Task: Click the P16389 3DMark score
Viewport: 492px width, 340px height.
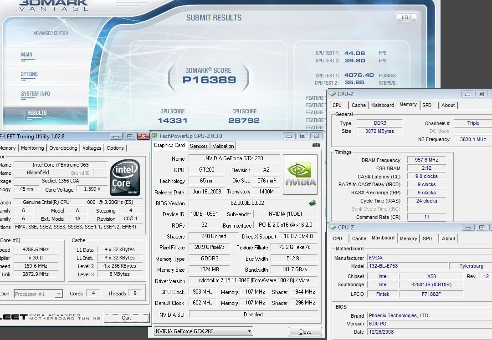Action: 209,80
